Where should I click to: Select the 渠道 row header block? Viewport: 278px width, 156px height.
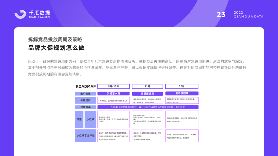click(79, 120)
